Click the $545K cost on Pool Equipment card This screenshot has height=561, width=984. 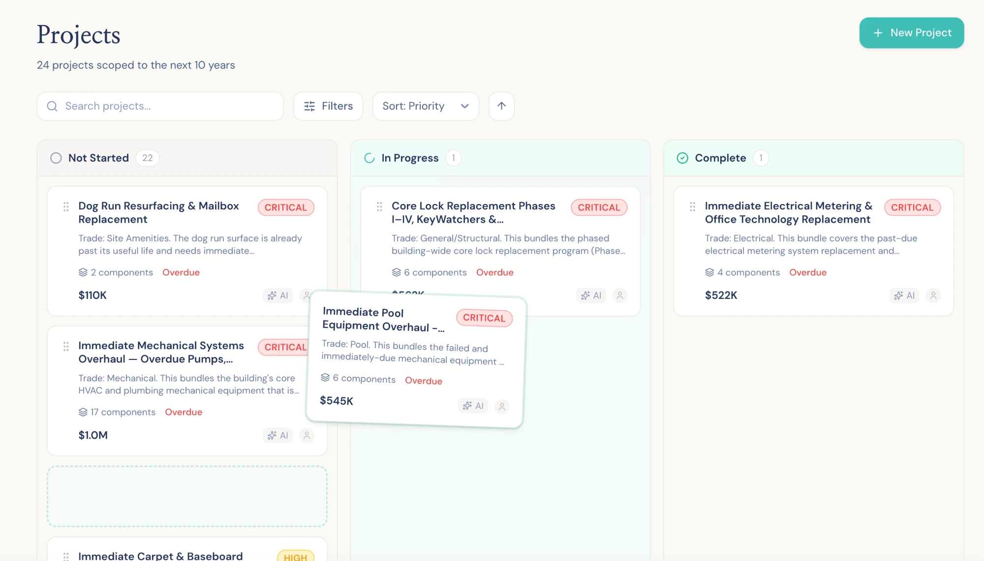point(337,401)
